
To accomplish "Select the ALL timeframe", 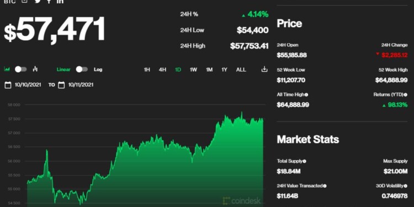I will (241, 70).
